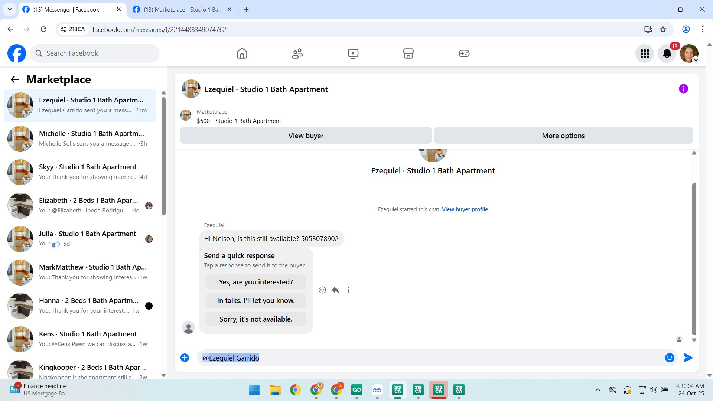Click the Marketplace back arrow

click(x=15, y=79)
